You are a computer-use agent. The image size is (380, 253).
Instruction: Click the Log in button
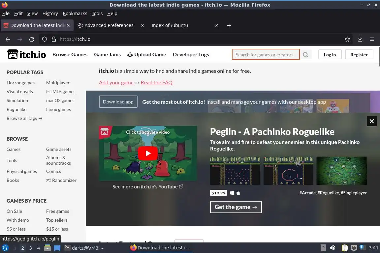[x=330, y=55]
